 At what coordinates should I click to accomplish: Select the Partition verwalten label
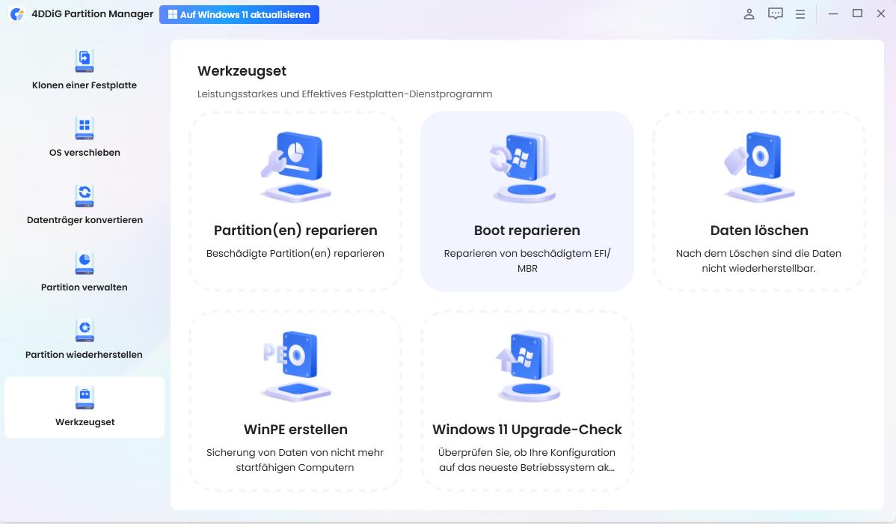pyautogui.click(x=85, y=287)
